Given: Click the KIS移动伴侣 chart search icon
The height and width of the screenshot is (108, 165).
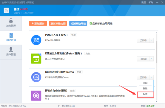Looking at the screenshot, I should 36,77.
